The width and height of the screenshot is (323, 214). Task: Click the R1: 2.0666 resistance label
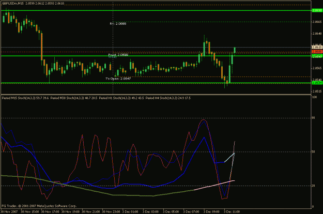(118, 24)
